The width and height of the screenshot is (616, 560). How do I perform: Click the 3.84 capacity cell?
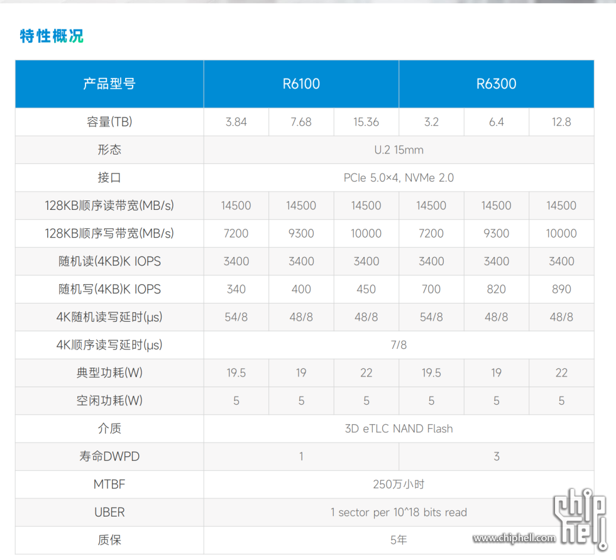[236, 122]
